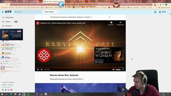
Task: Open the notifications bell
Action: coord(155,12)
